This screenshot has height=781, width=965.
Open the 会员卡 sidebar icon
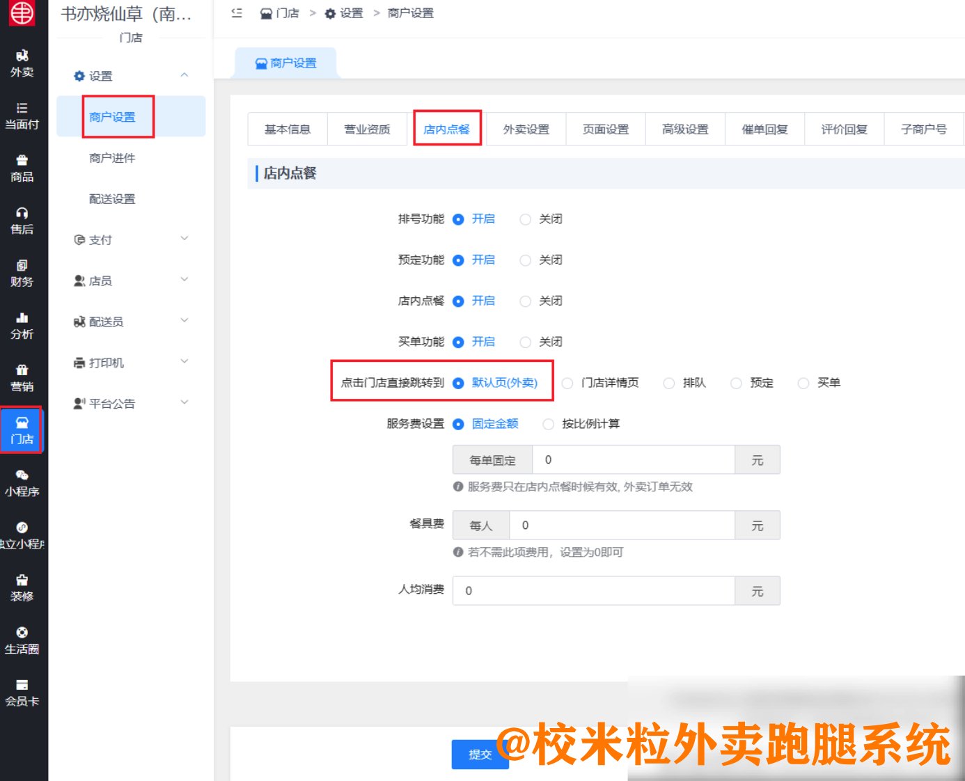(x=23, y=693)
